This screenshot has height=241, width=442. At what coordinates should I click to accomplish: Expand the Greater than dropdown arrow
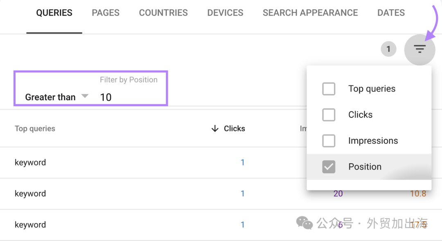pos(85,96)
